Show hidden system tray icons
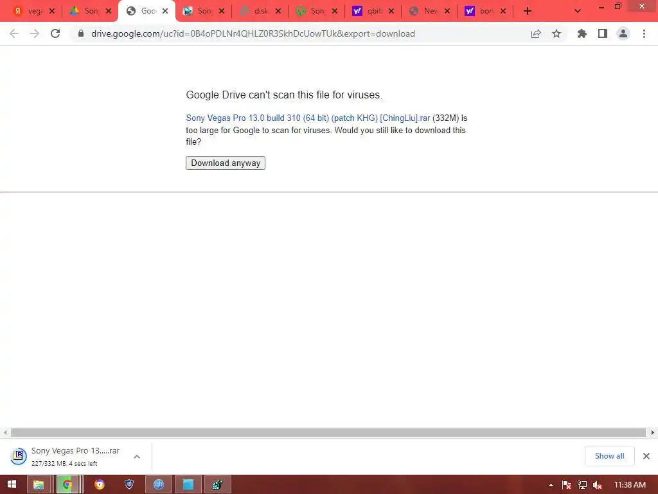658x494 pixels. (551, 485)
